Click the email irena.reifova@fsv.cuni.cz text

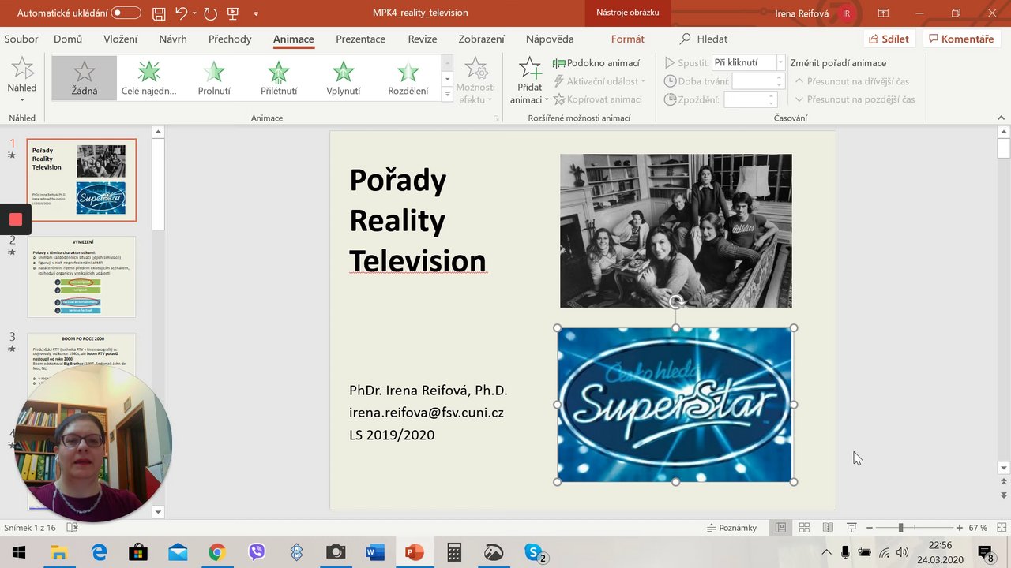tap(427, 413)
